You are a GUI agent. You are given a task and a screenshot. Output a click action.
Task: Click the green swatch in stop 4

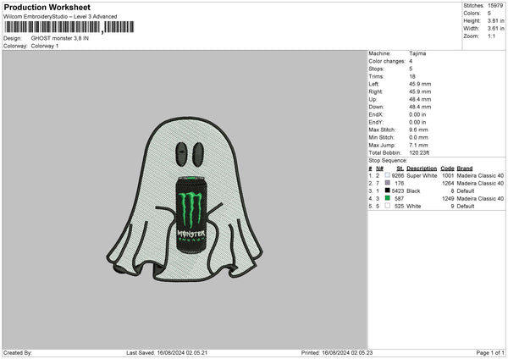pos(387,198)
